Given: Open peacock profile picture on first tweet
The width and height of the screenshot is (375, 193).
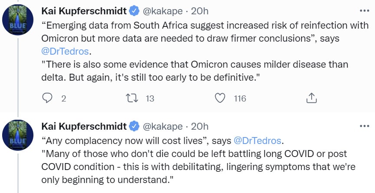Looking at the screenshot, I should [x=18, y=20].
